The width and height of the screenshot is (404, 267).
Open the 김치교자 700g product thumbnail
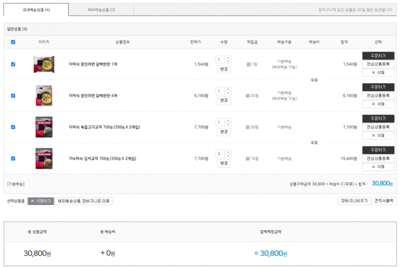(x=44, y=158)
